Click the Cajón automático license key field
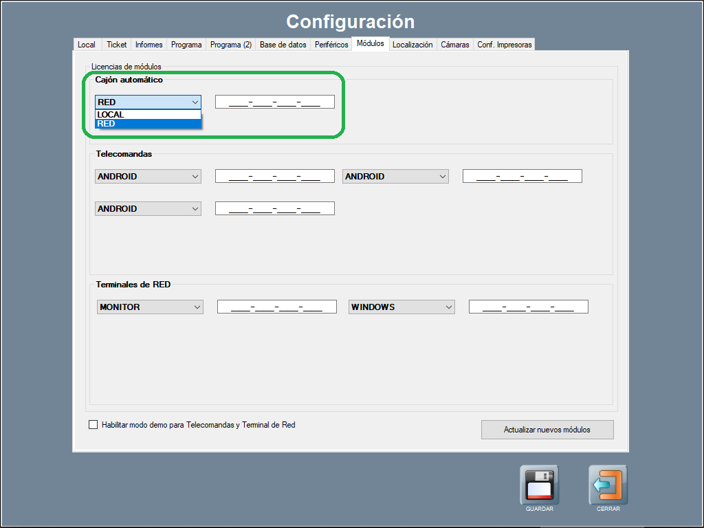The width and height of the screenshot is (704, 528). (x=275, y=102)
